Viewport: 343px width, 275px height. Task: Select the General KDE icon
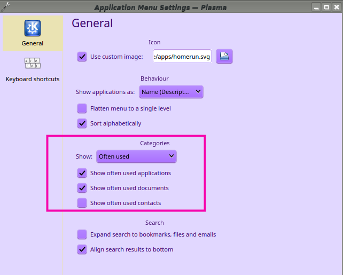coord(33,29)
